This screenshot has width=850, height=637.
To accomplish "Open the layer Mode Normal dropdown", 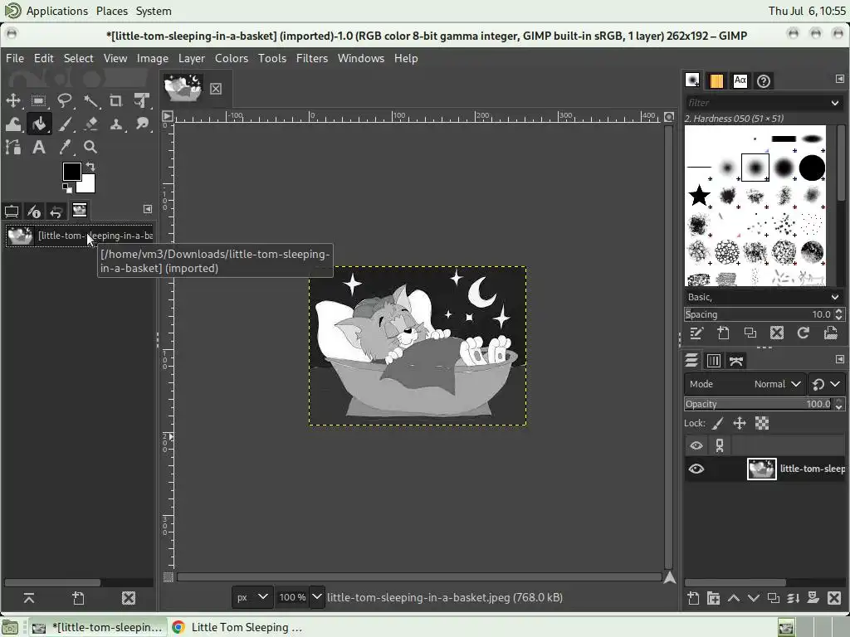I will click(745, 383).
